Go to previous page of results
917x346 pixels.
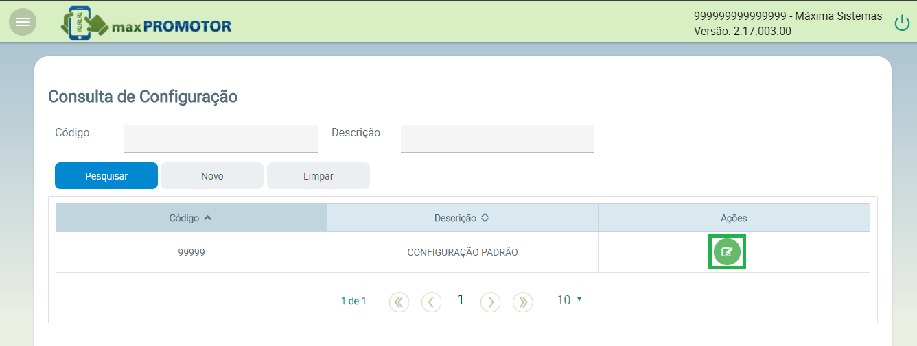tap(431, 301)
